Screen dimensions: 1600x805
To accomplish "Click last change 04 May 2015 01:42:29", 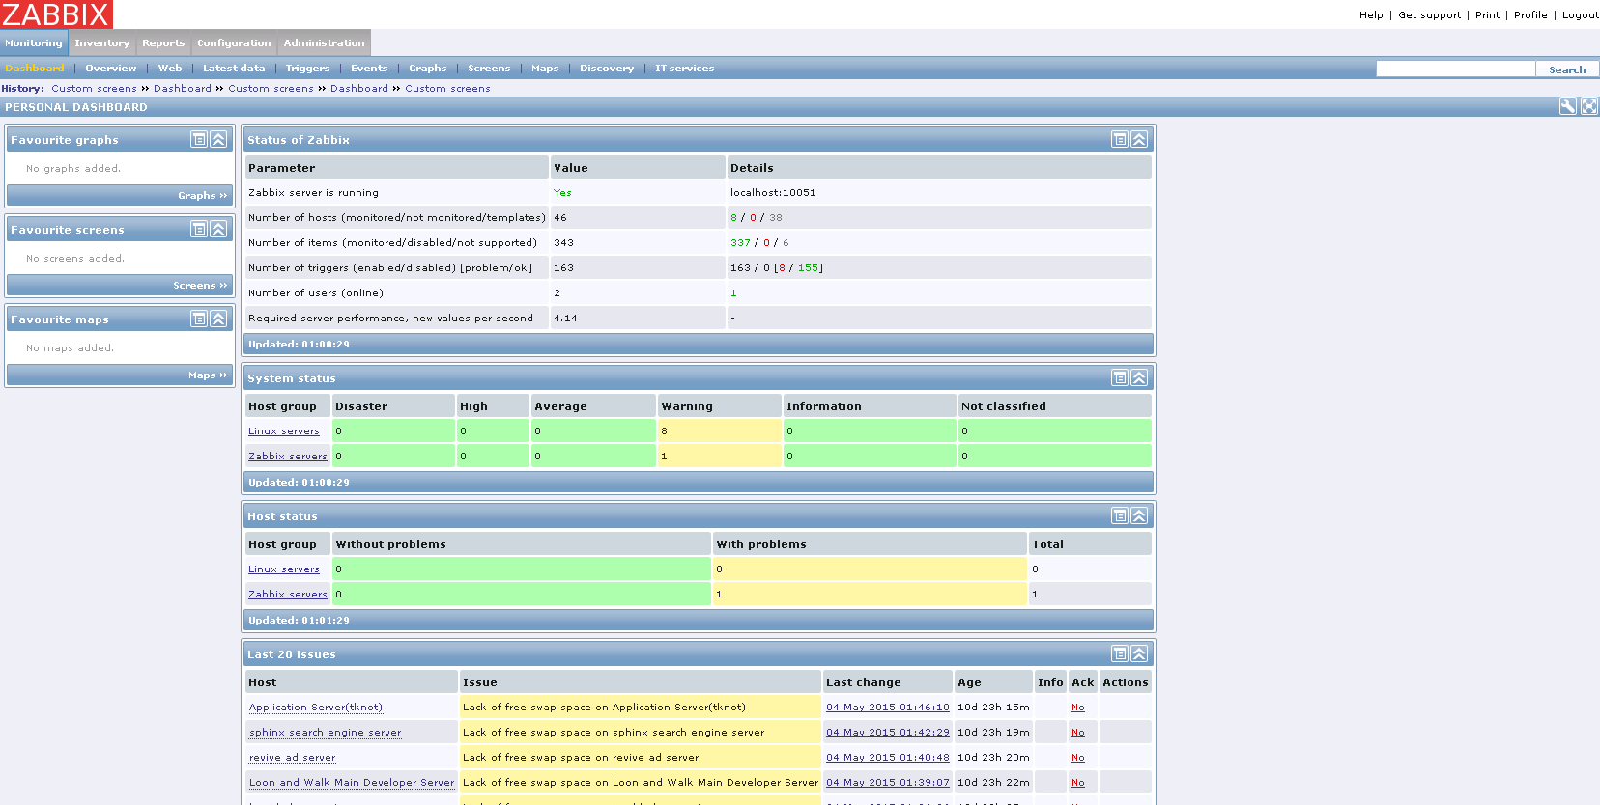I will pos(888,733).
